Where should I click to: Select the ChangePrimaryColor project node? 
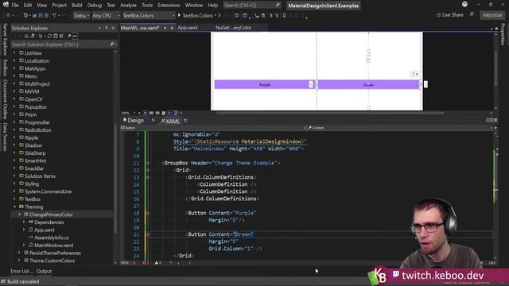(x=51, y=214)
